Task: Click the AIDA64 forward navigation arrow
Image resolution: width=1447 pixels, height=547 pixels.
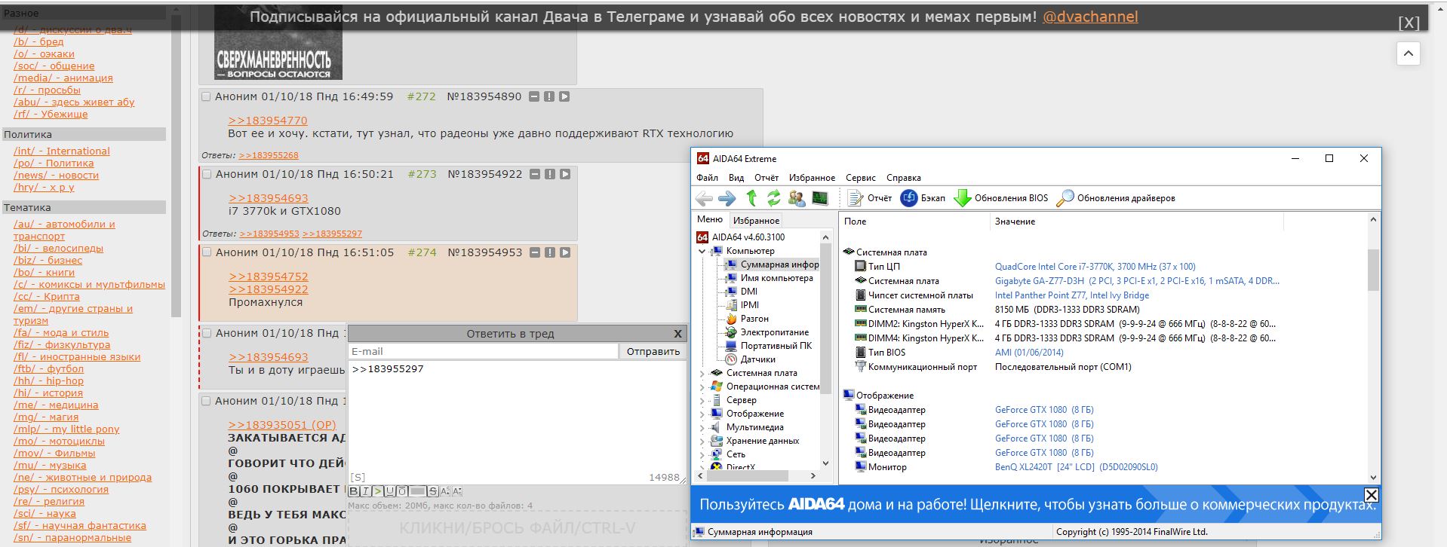Action: 727,198
